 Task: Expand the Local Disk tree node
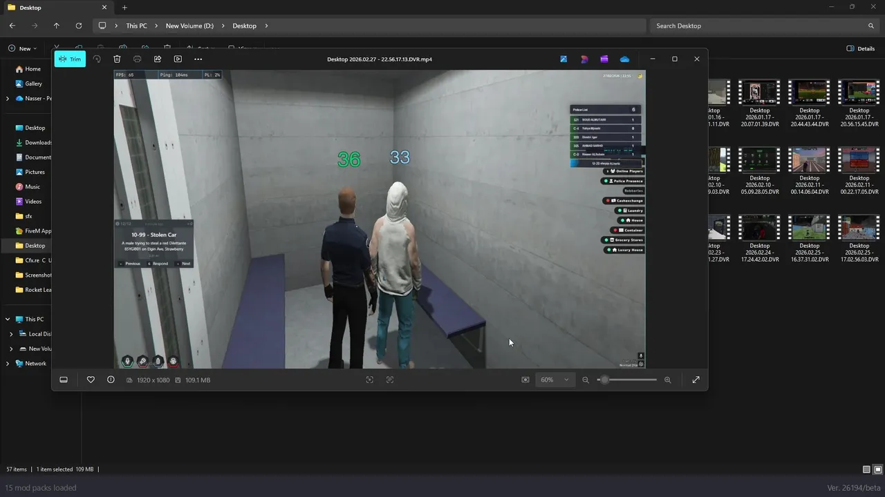pyautogui.click(x=11, y=334)
